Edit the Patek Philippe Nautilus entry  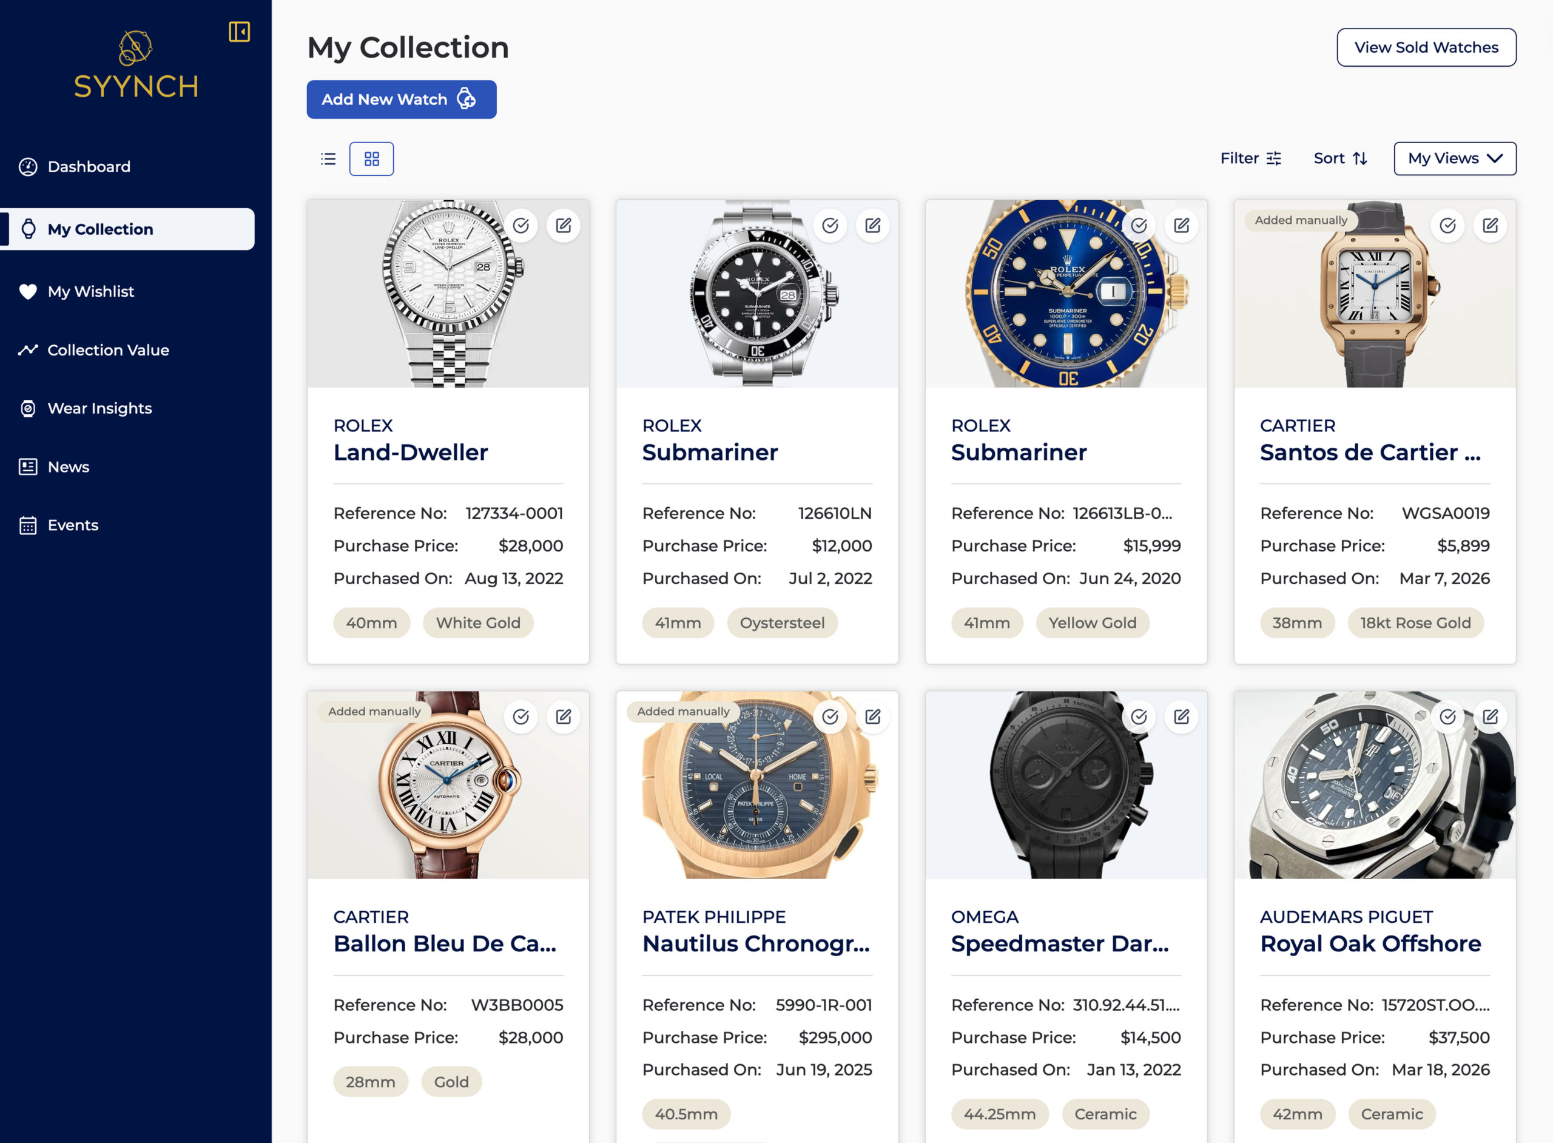pyautogui.click(x=873, y=716)
